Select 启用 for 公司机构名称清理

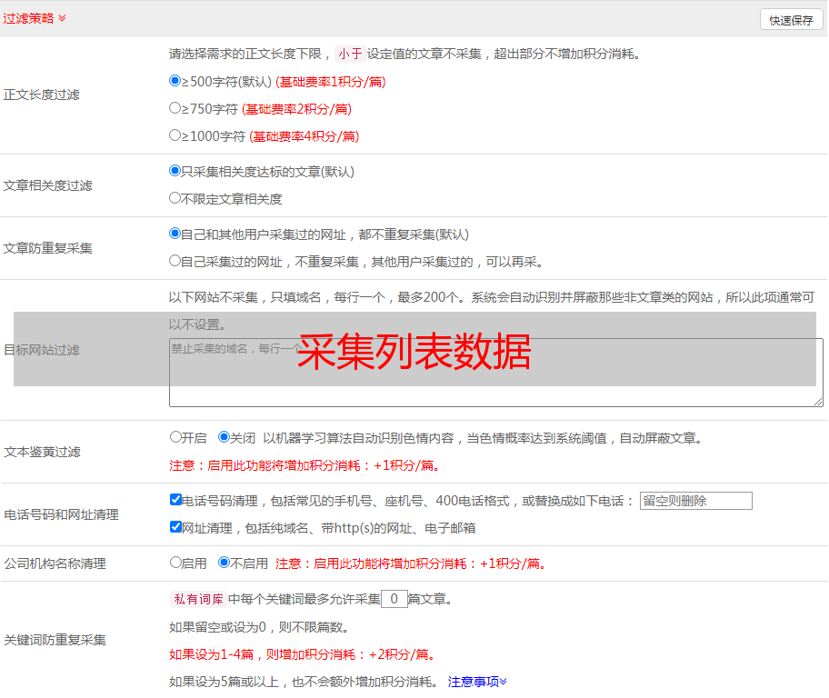coord(176,563)
